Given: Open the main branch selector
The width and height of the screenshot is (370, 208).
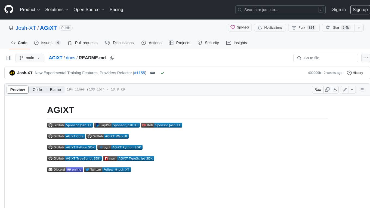Looking at the screenshot, I should [30, 58].
